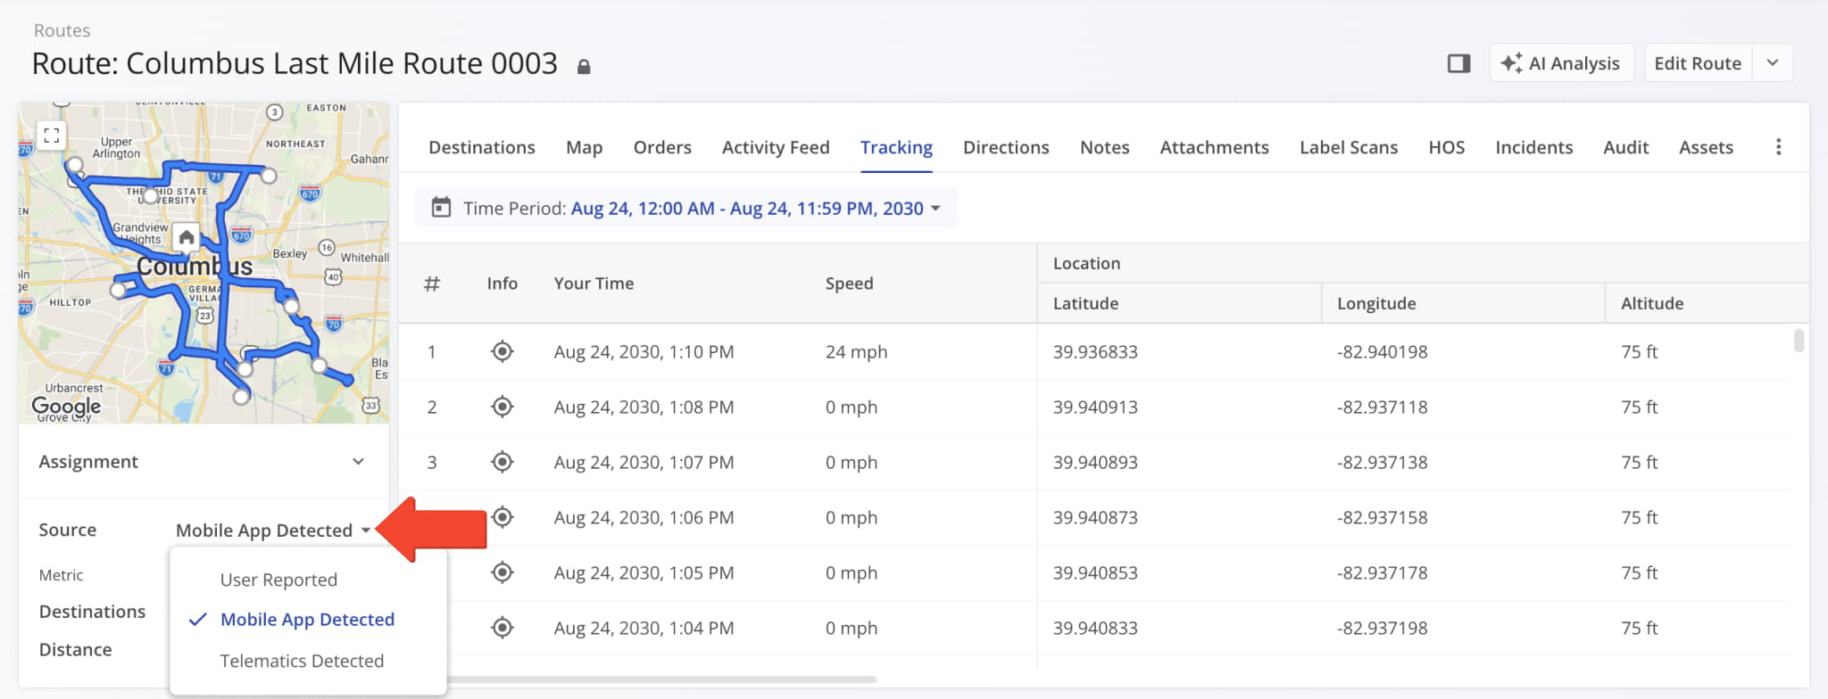Open the Notes tab
The width and height of the screenshot is (1828, 699).
pos(1104,147)
